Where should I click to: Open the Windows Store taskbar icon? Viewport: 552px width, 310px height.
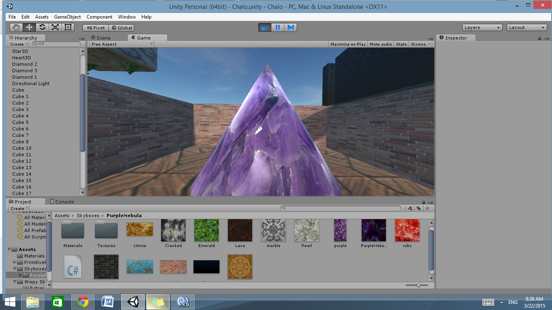click(58, 302)
